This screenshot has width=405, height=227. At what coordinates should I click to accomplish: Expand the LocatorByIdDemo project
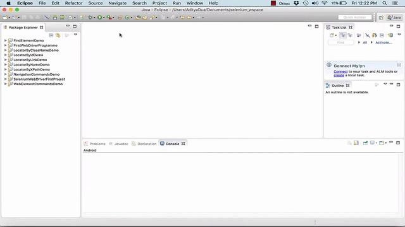[x=6, y=55]
